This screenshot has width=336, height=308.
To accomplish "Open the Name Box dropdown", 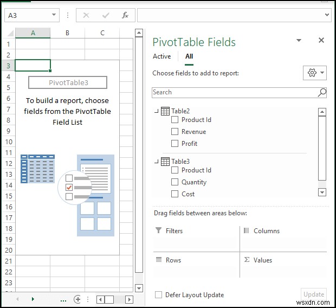I will 54,15.
